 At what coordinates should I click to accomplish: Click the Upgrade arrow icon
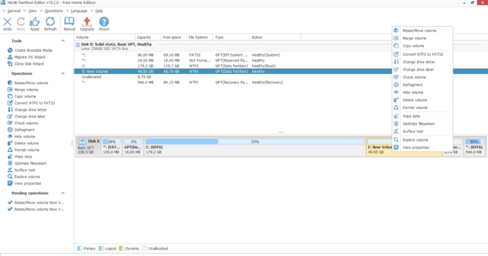tap(87, 22)
